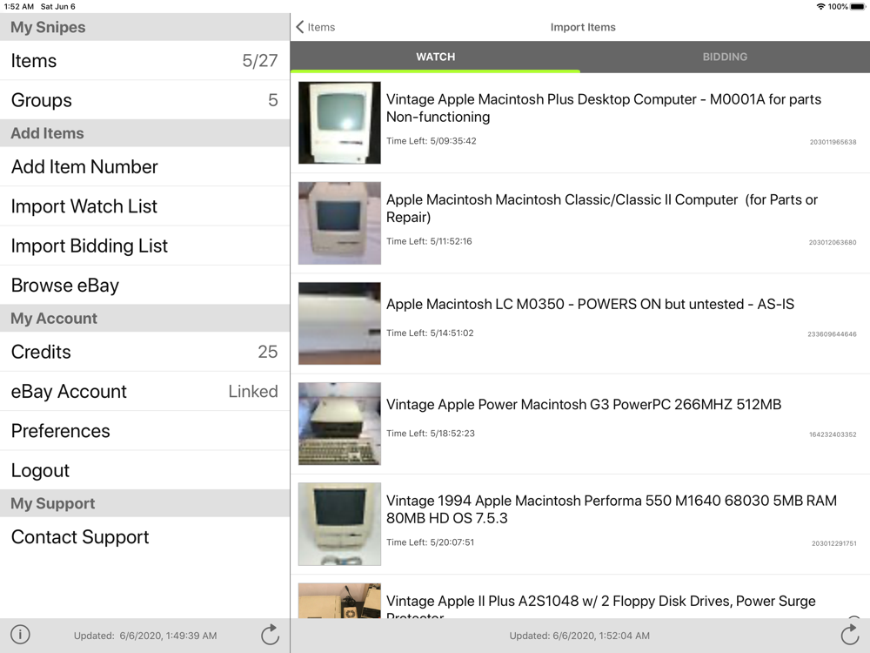Open the Apple II Plus thumbnail
The height and width of the screenshot is (653, 870).
[339, 601]
